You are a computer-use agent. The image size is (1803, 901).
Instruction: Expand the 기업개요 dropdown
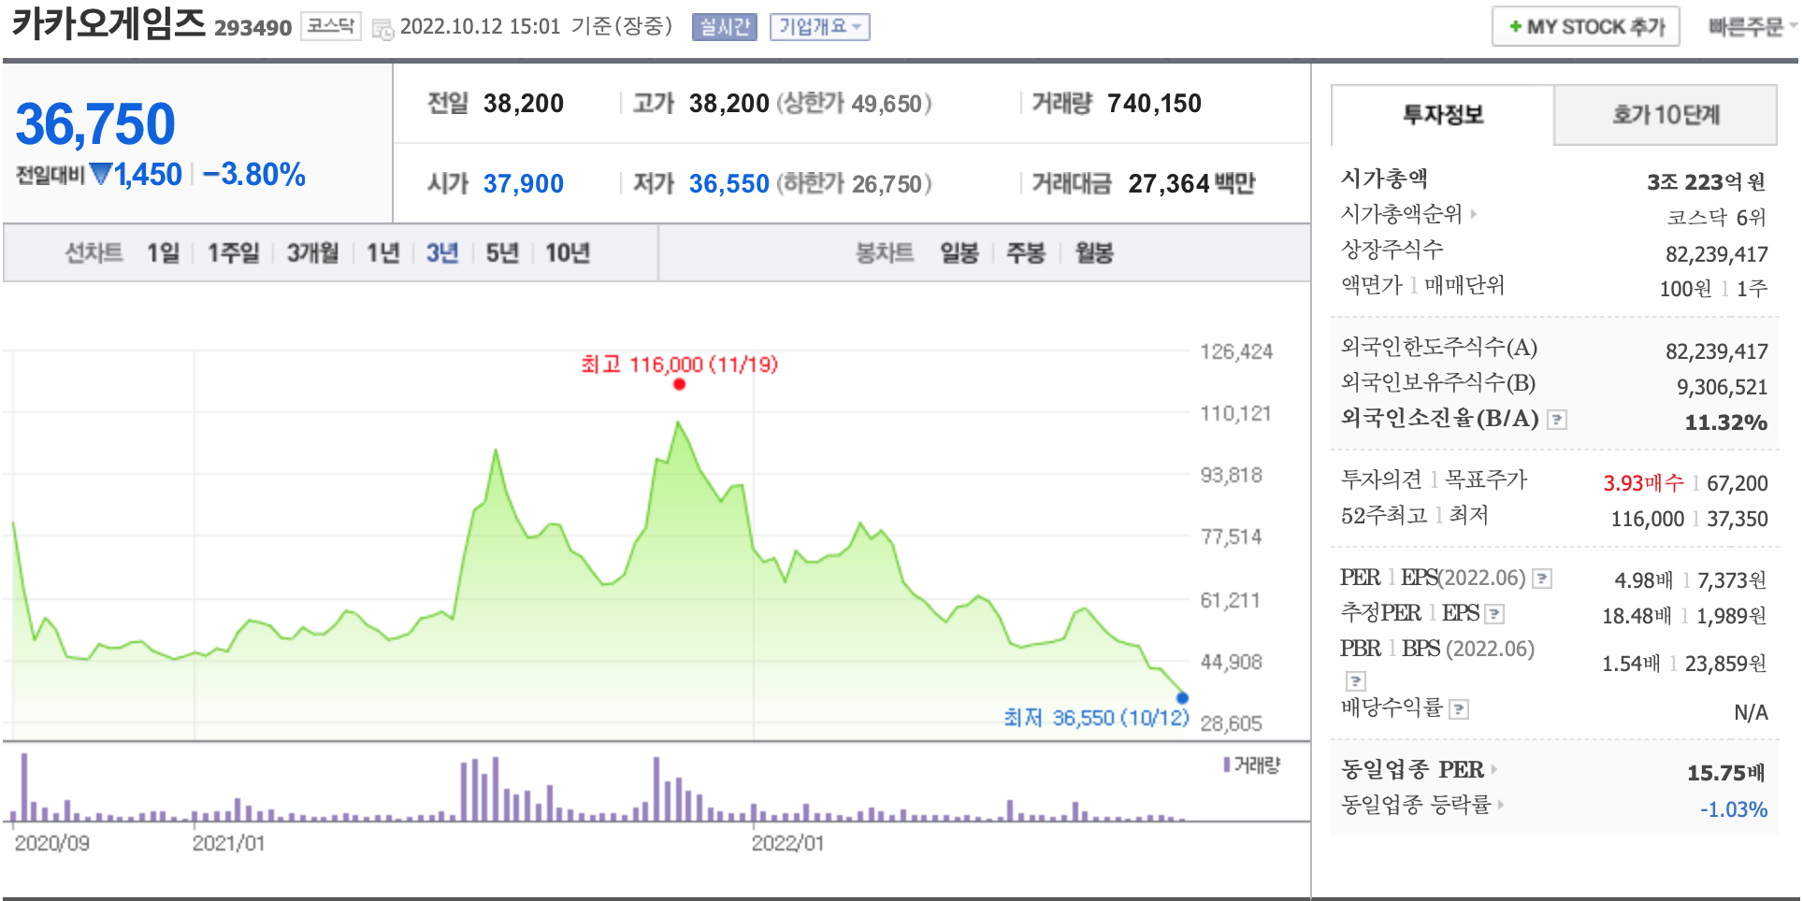(819, 27)
